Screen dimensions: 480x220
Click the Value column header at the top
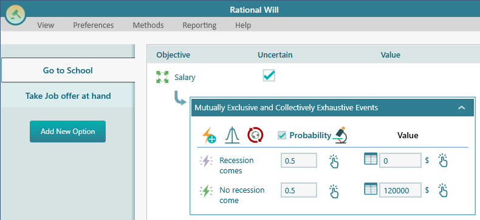point(390,55)
